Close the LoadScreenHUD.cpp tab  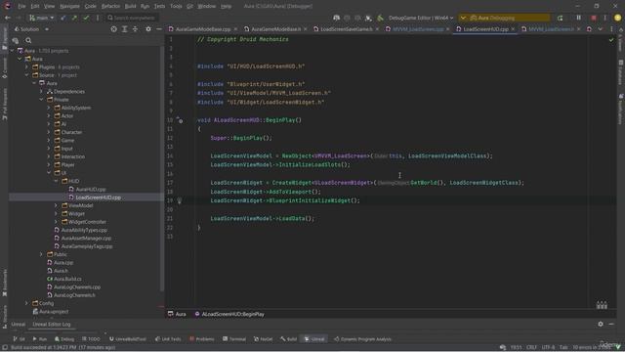point(513,29)
